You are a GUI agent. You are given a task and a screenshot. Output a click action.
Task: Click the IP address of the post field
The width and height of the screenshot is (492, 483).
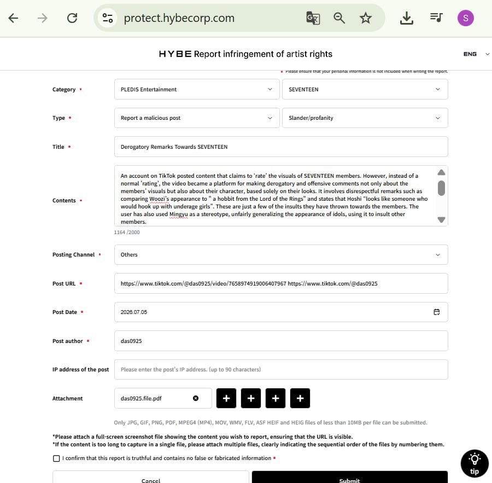click(281, 369)
